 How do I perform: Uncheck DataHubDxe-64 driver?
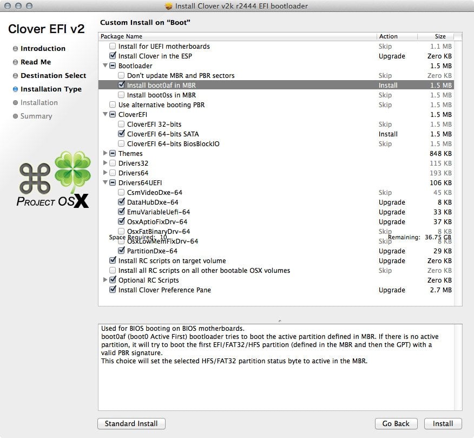[121, 202]
